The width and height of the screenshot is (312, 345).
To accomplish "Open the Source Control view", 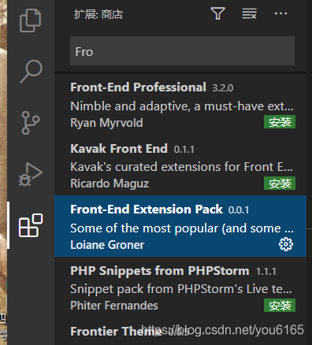I will pyautogui.click(x=31, y=123).
